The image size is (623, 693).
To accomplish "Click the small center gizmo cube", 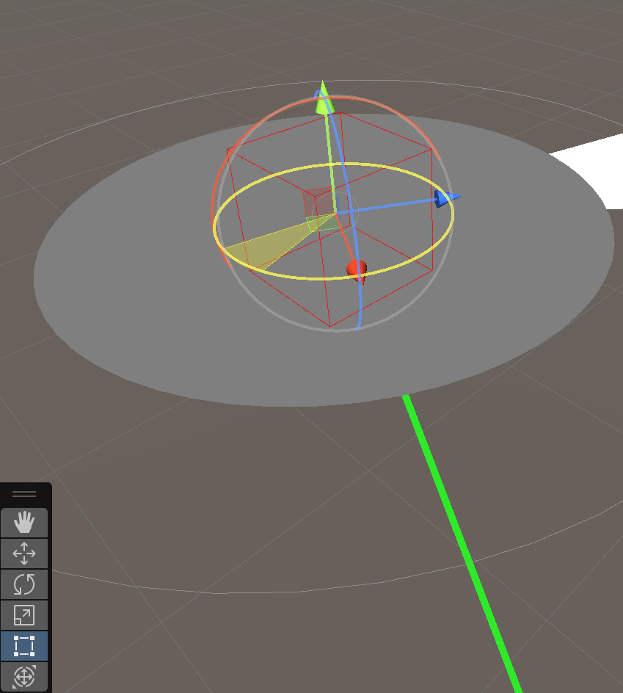I will 317,203.
